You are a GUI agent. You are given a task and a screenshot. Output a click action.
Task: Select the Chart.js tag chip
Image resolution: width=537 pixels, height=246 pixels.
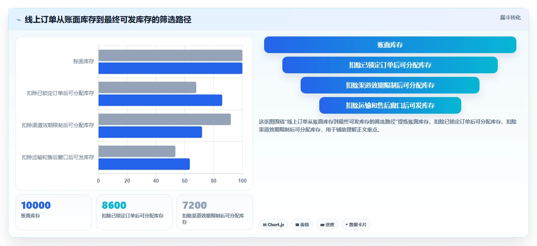tap(273, 225)
